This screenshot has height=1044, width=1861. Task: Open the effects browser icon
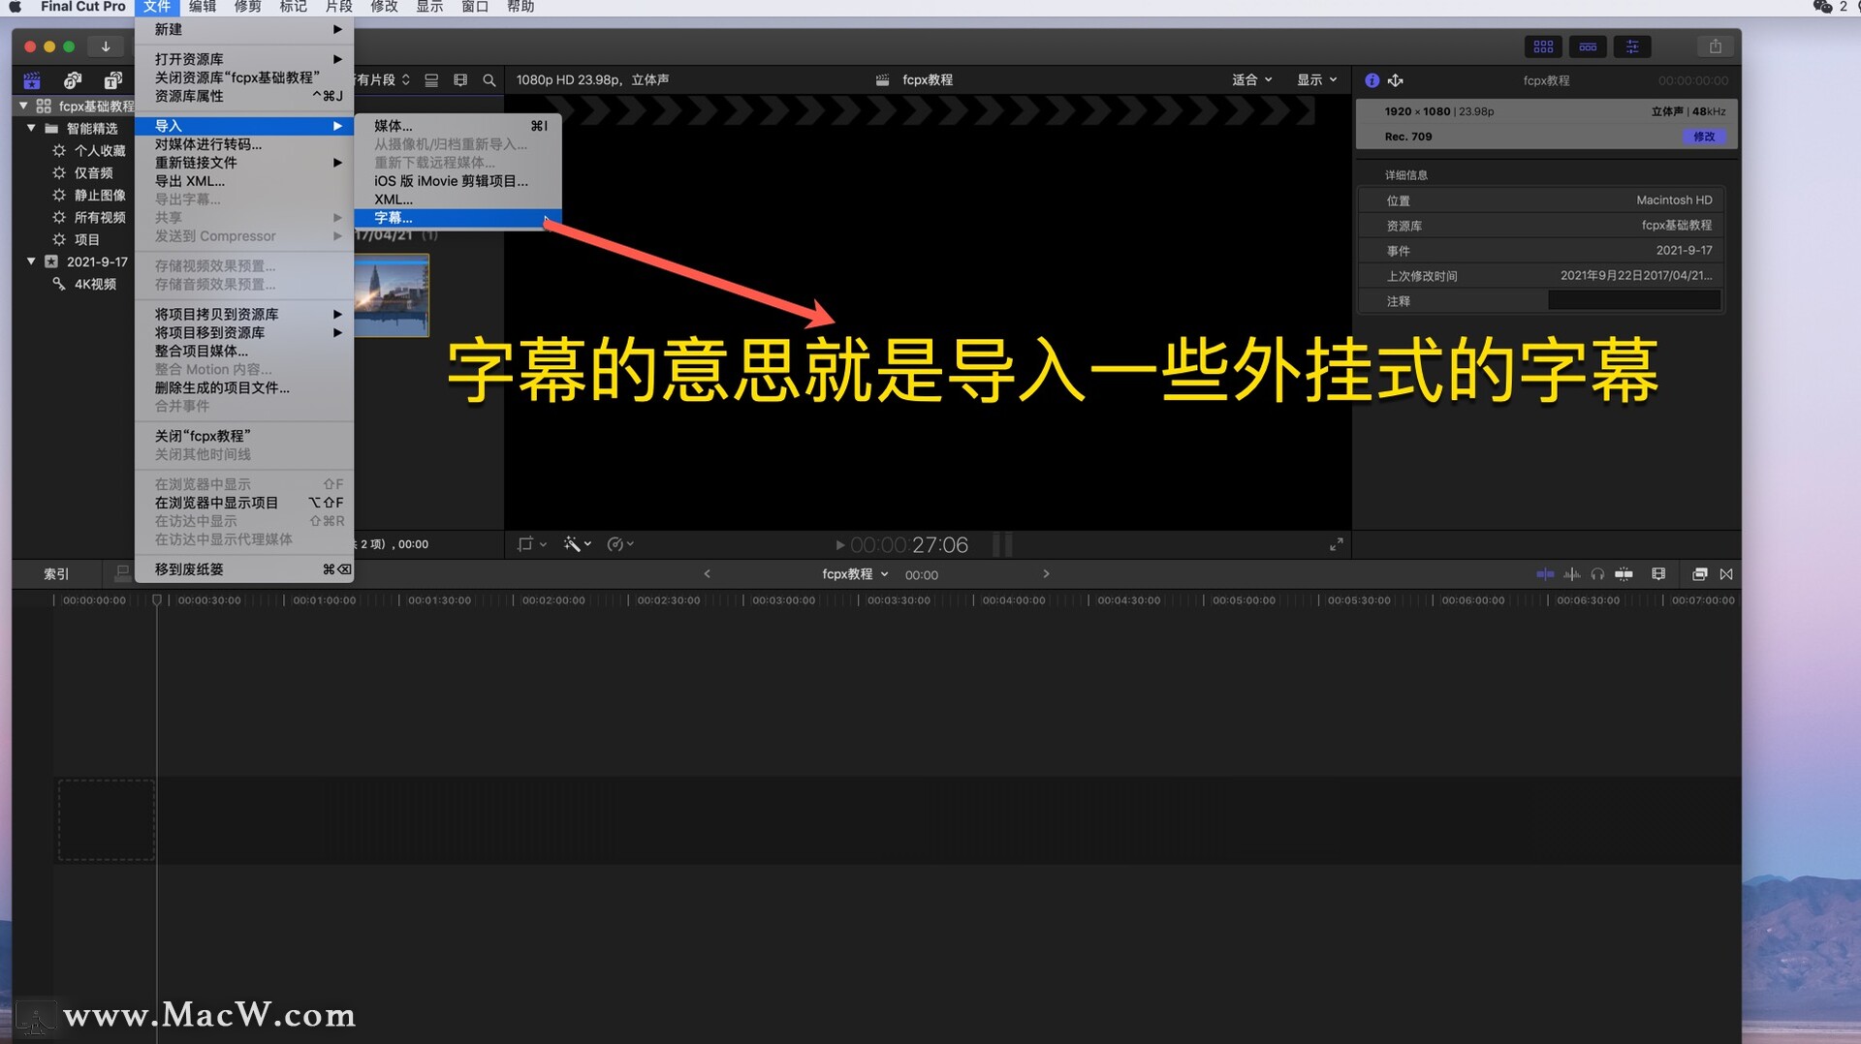tap(1699, 574)
